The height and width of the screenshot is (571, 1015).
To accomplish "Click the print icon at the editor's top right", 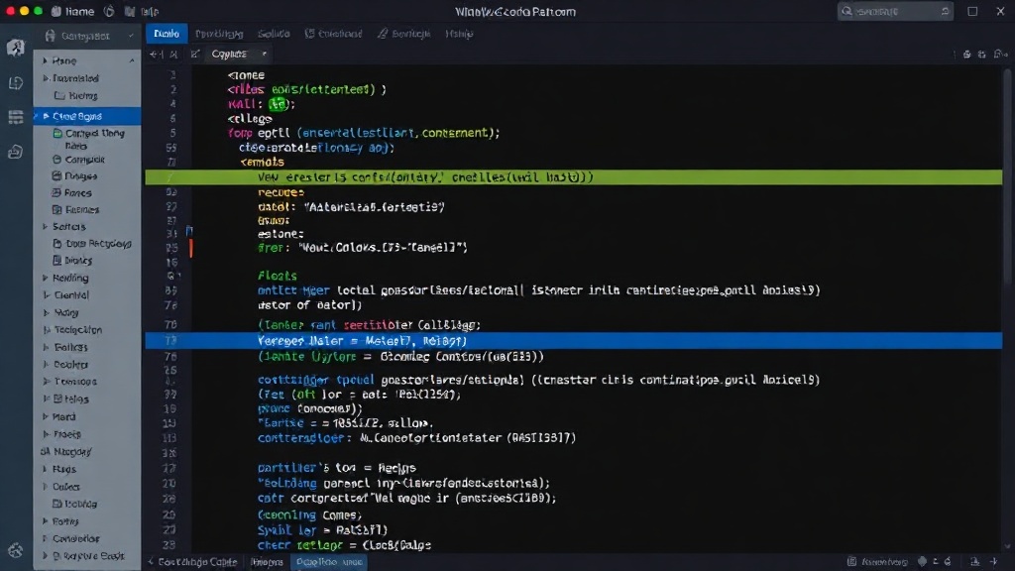I will tap(966, 55).
